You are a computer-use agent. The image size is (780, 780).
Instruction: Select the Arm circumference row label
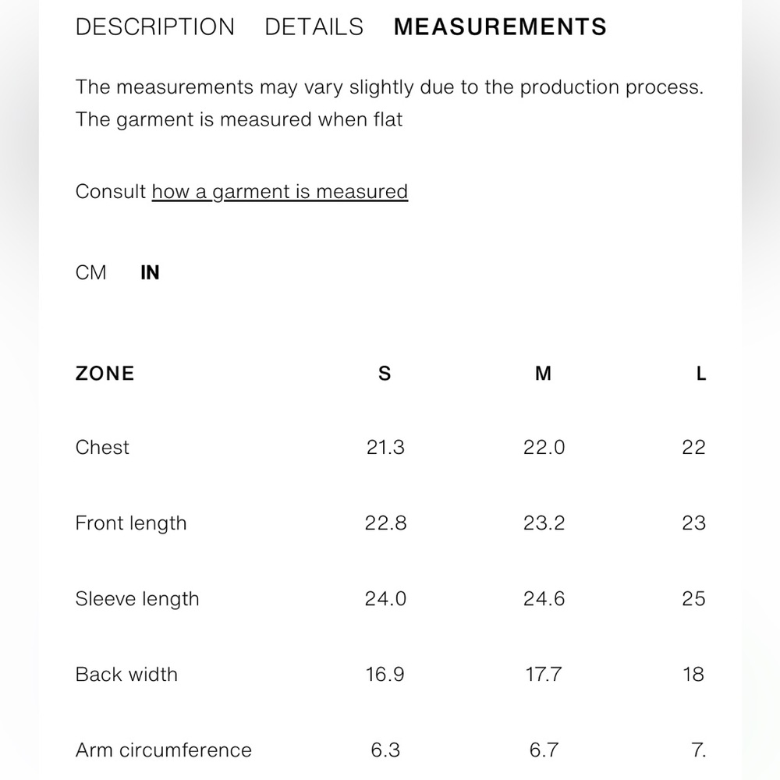coord(163,750)
